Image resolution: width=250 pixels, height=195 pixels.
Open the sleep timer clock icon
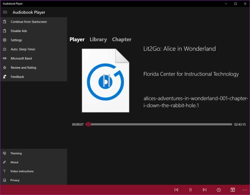coord(219,190)
